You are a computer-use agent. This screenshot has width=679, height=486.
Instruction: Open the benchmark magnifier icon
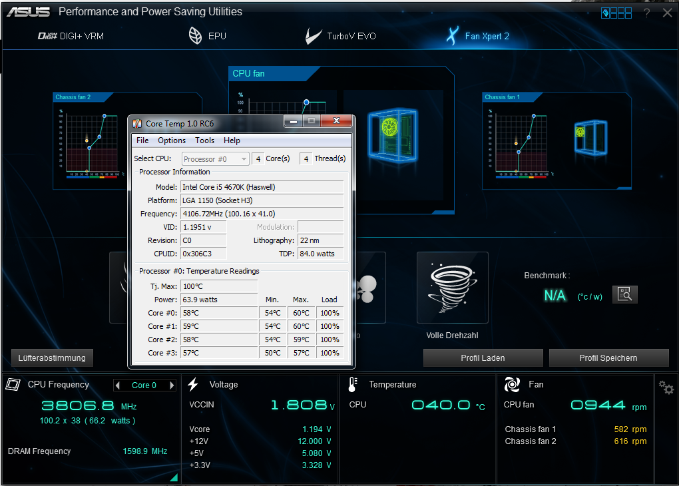(x=624, y=294)
